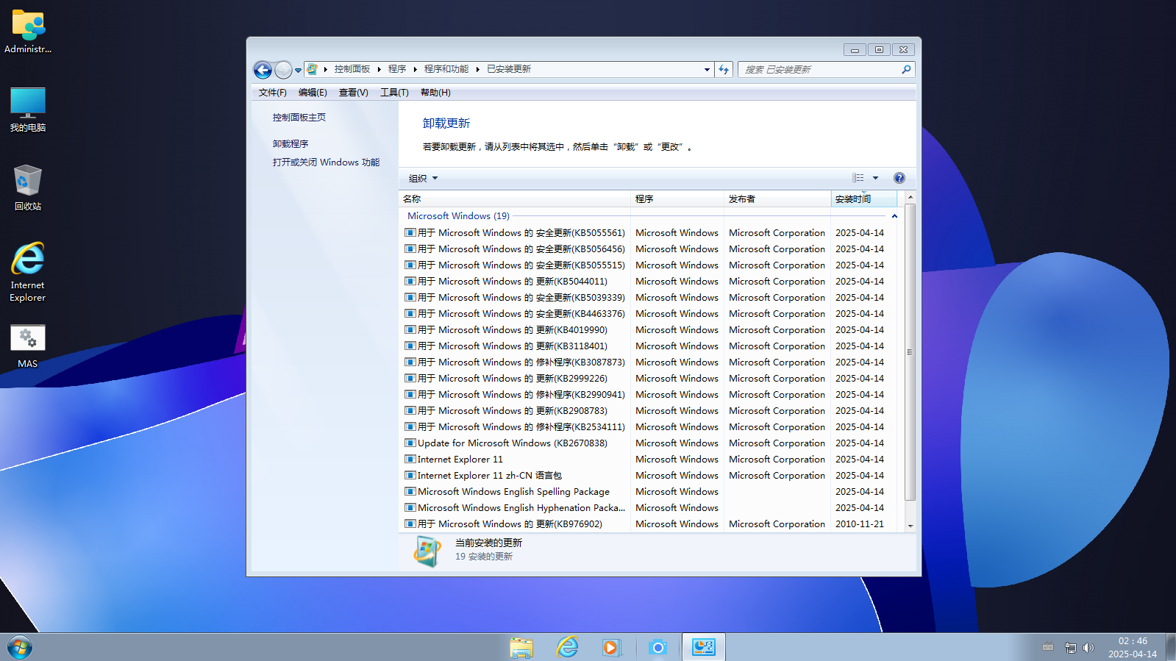Screen dimensions: 1176x661
Task: Open the address bar history dropdown
Action: 707,70
